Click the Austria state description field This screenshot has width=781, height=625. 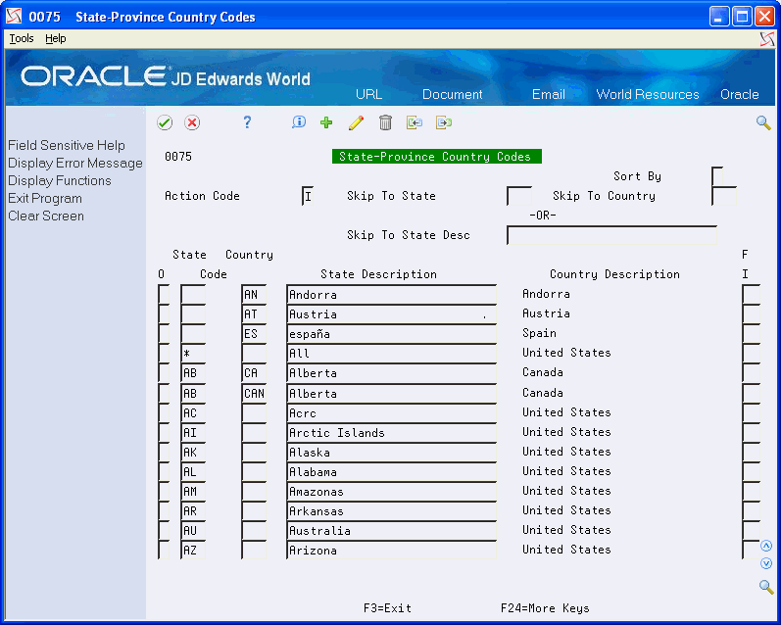pyautogui.click(x=392, y=314)
